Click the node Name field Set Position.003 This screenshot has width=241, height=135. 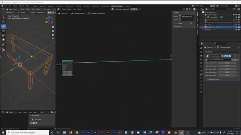(187, 16)
